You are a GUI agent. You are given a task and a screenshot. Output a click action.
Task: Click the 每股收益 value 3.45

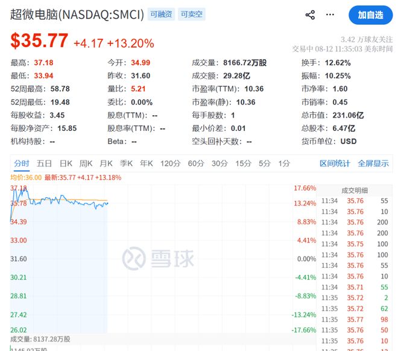57,115
